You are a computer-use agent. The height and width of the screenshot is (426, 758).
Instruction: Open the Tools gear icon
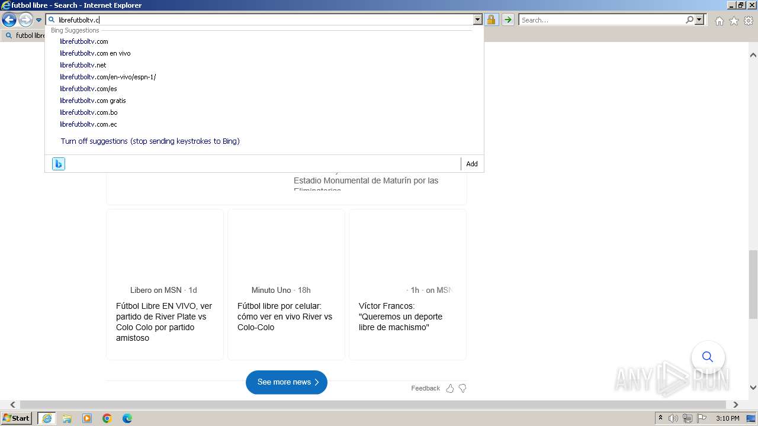749,21
